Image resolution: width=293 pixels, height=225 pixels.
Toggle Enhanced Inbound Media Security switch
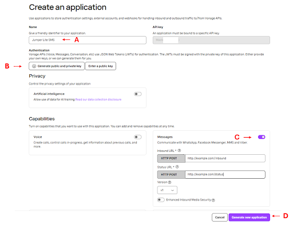[161, 200]
